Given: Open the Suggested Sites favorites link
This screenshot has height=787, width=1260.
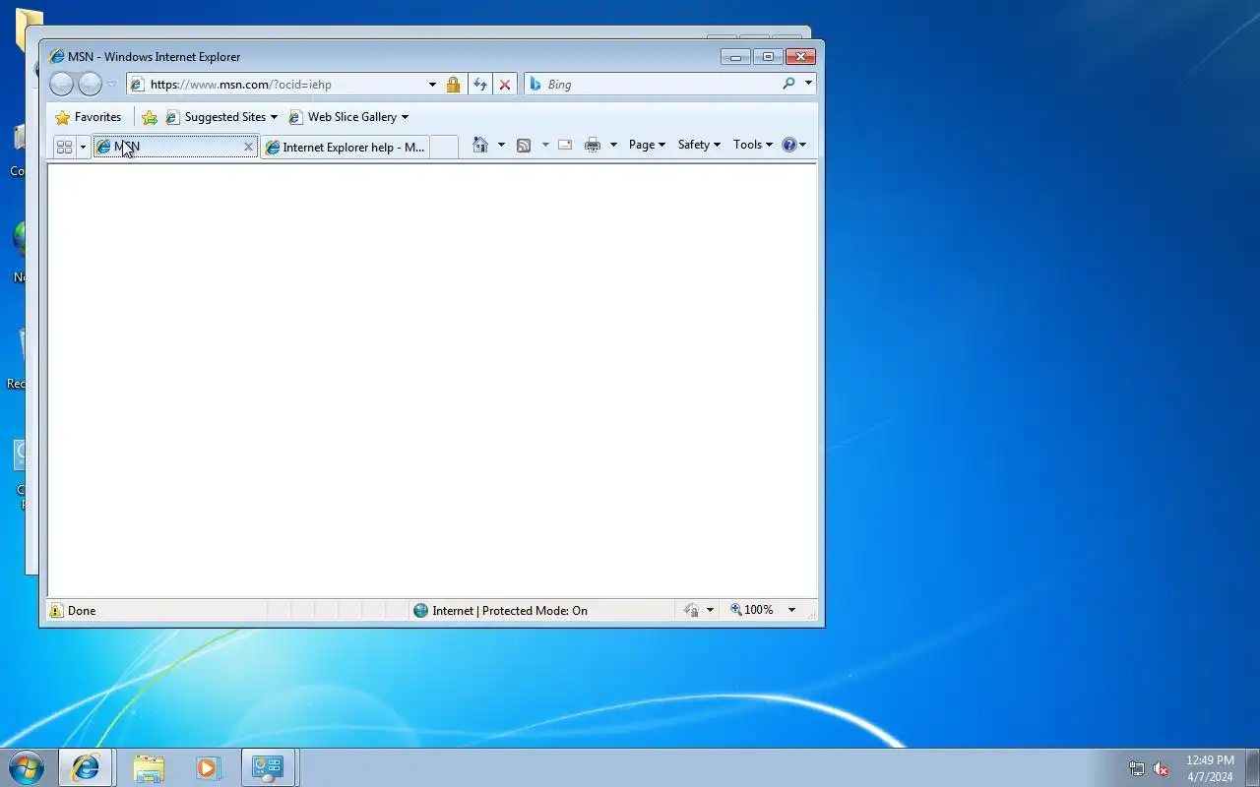Looking at the screenshot, I should point(221,117).
